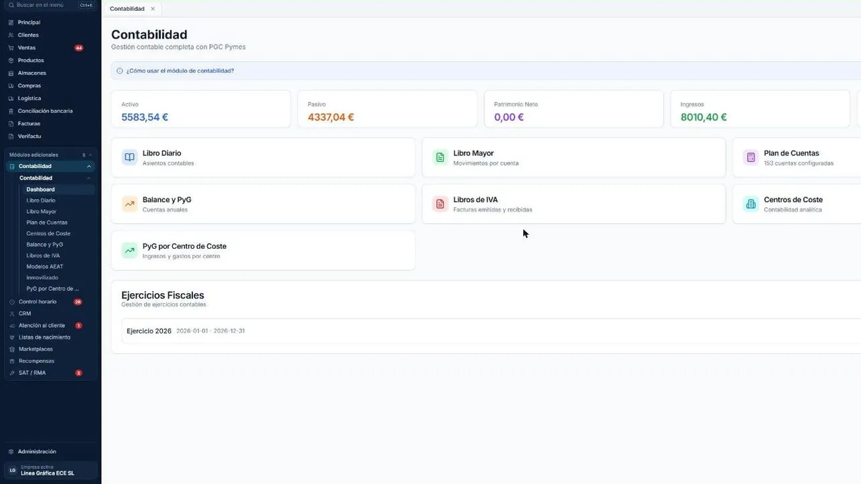
Task: Click the Facturas emitidas y recibidas subtitle
Action: coord(492,210)
